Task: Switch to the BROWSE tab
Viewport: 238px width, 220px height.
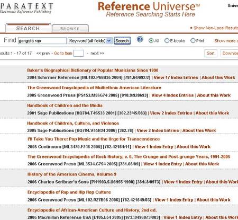Action: click(70, 29)
